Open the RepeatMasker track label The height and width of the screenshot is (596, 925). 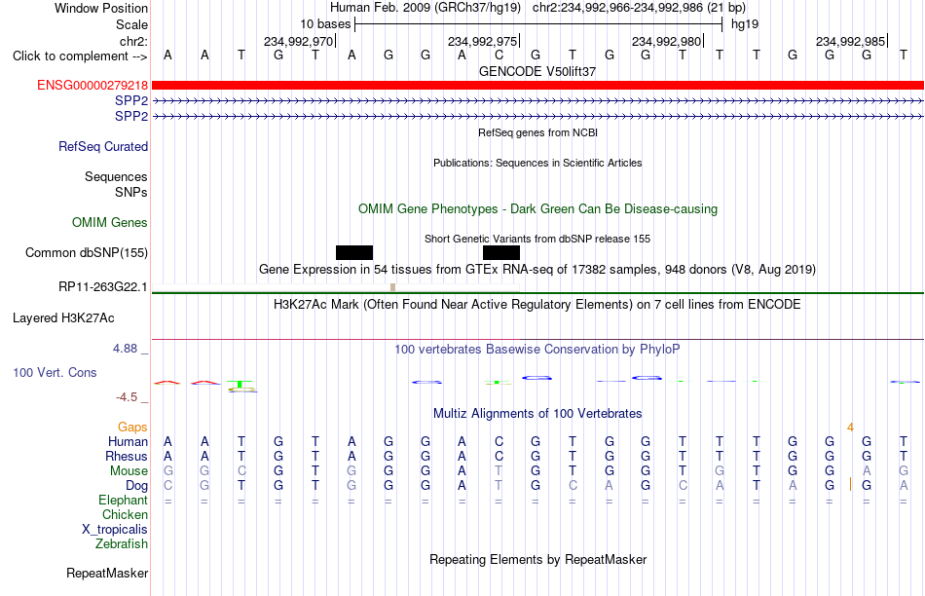coord(107,573)
